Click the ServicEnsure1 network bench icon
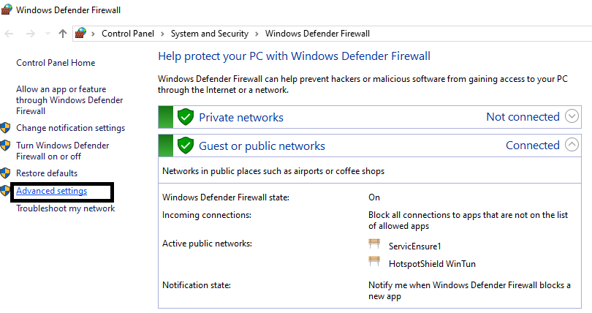This screenshot has height=313, width=592. (x=375, y=246)
